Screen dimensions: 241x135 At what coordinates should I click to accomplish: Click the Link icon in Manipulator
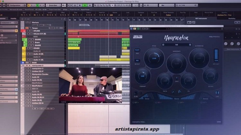click(x=217, y=93)
